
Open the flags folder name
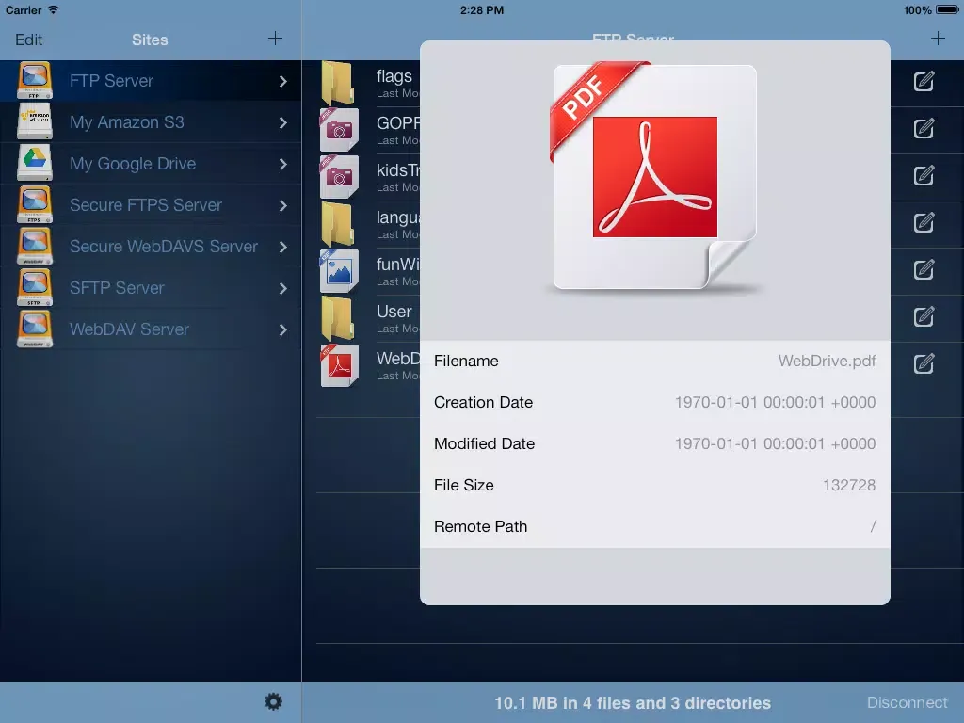(x=394, y=76)
